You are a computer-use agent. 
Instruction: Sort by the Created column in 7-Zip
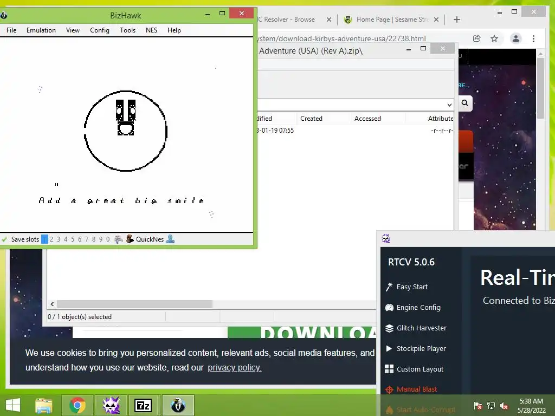[311, 119]
